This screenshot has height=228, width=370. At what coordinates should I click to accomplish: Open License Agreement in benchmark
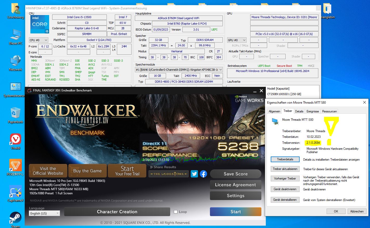pyautogui.click(x=236, y=185)
